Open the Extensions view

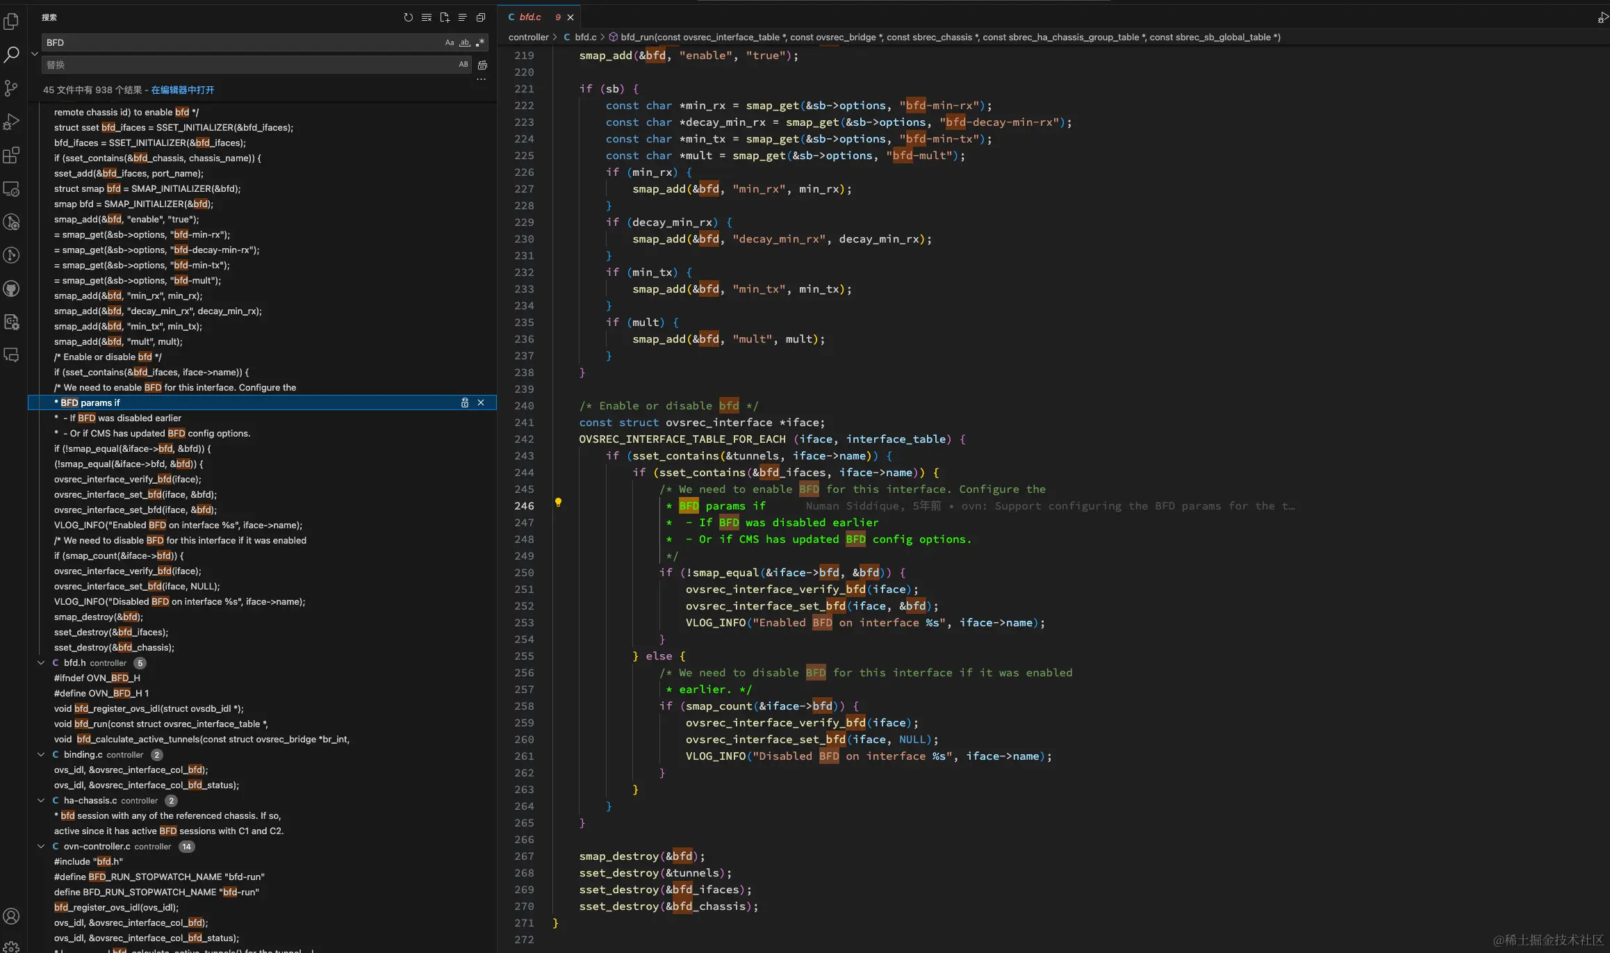pyautogui.click(x=11, y=155)
